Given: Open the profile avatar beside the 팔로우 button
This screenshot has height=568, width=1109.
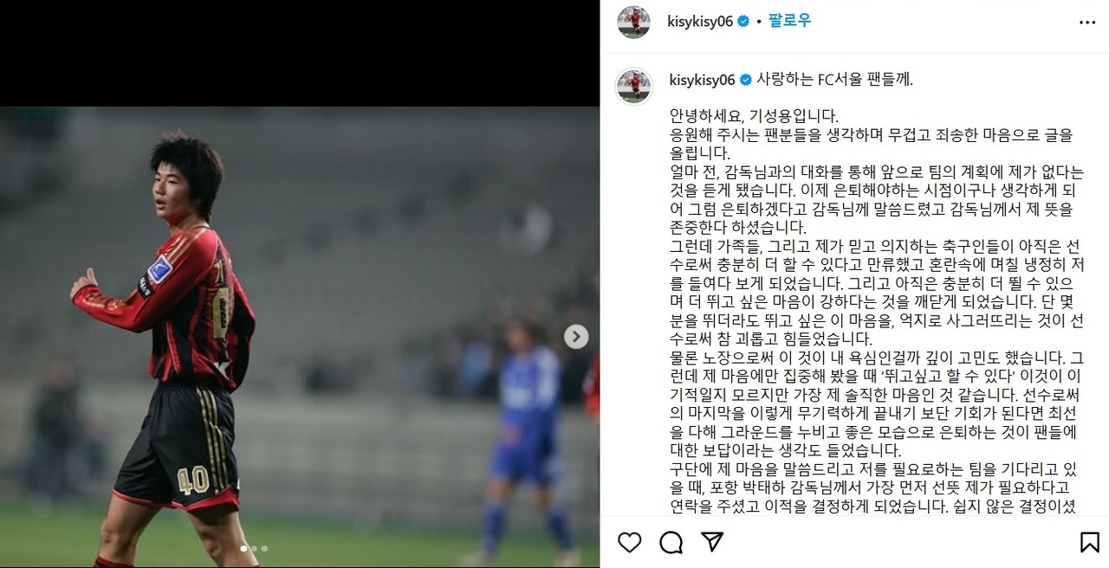Looking at the screenshot, I should coord(633,22).
